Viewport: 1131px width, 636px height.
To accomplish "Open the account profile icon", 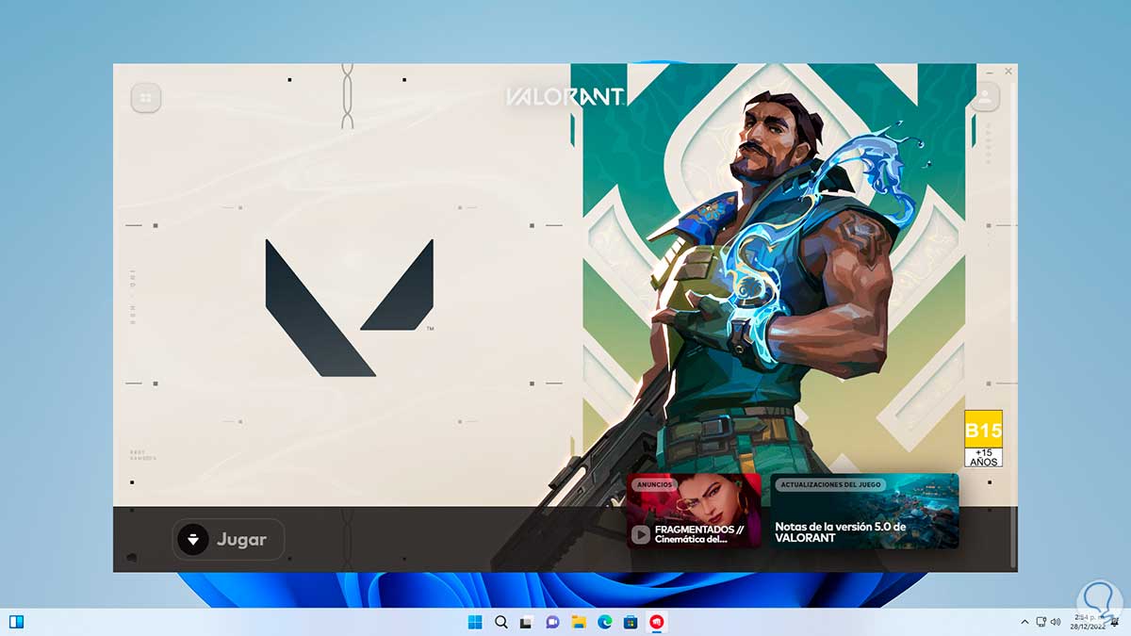I will 985,96.
